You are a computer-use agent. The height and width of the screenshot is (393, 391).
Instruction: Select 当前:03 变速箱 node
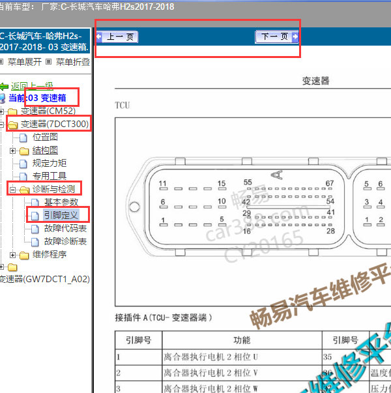pyautogui.click(x=37, y=98)
